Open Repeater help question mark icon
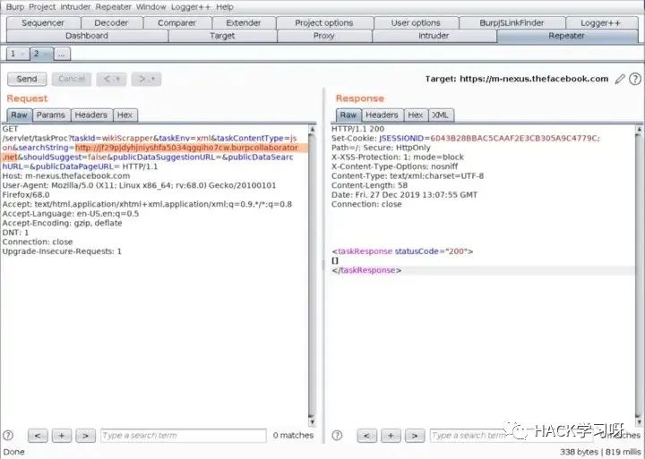Viewport: 645px width, 459px height. (x=635, y=79)
